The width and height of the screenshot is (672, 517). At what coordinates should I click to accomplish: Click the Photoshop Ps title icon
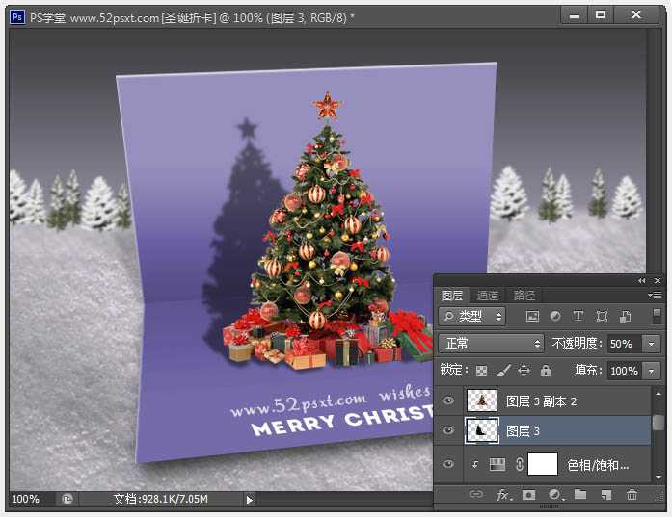pos(17,17)
